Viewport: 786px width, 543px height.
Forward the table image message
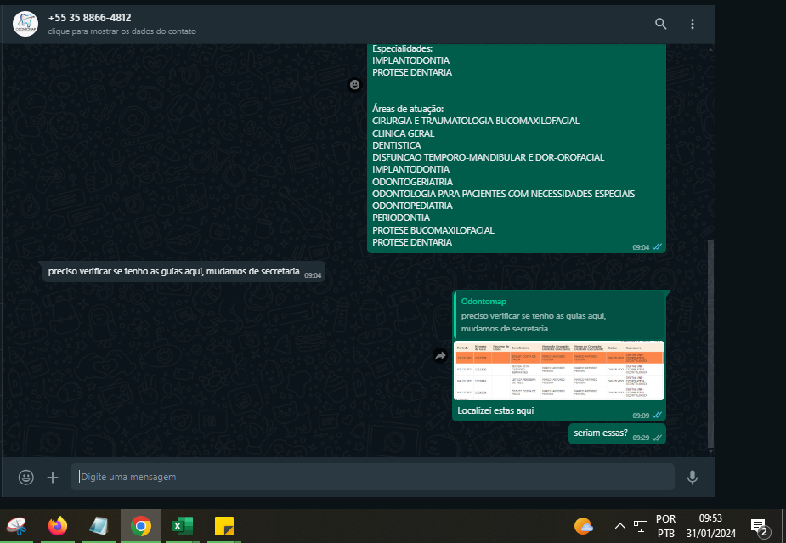click(440, 356)
